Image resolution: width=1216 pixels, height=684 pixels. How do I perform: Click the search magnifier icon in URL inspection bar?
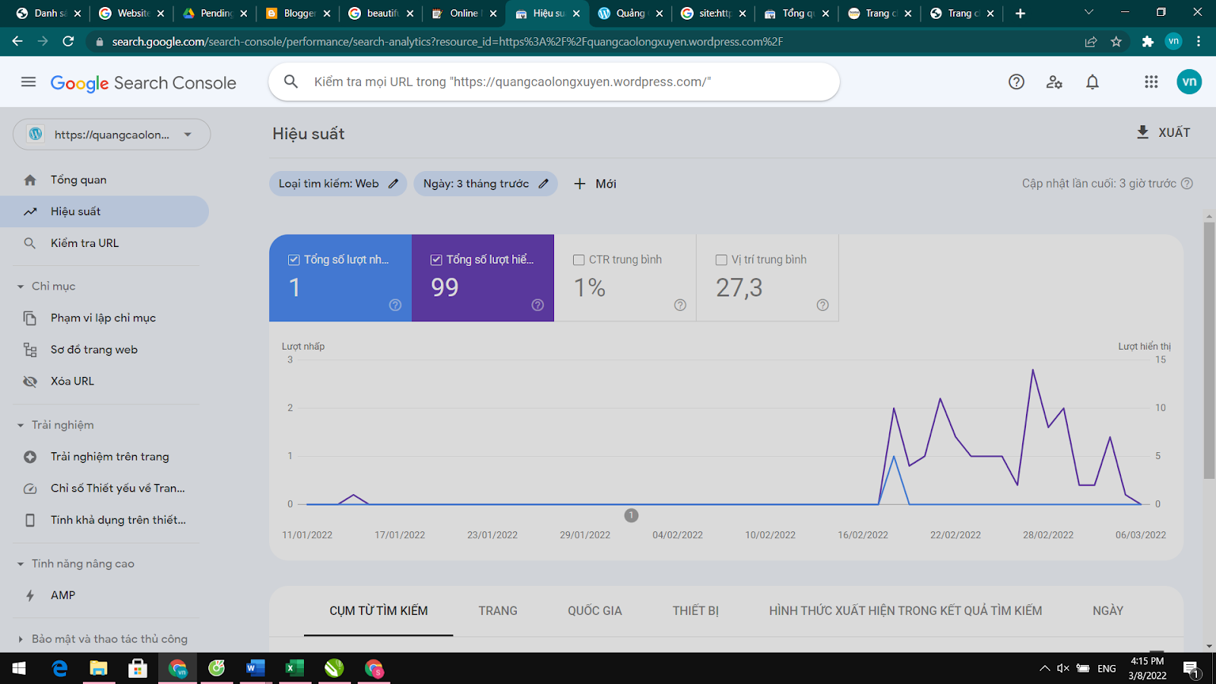[291, 81]
